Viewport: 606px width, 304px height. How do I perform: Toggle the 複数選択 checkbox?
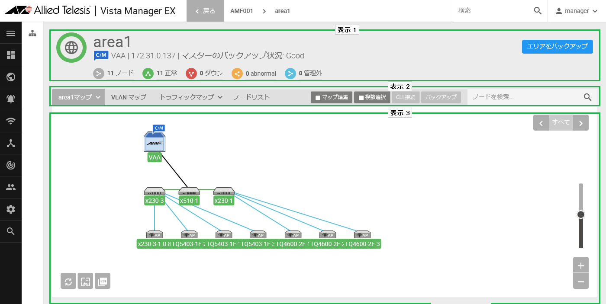(x=361, y=98)
